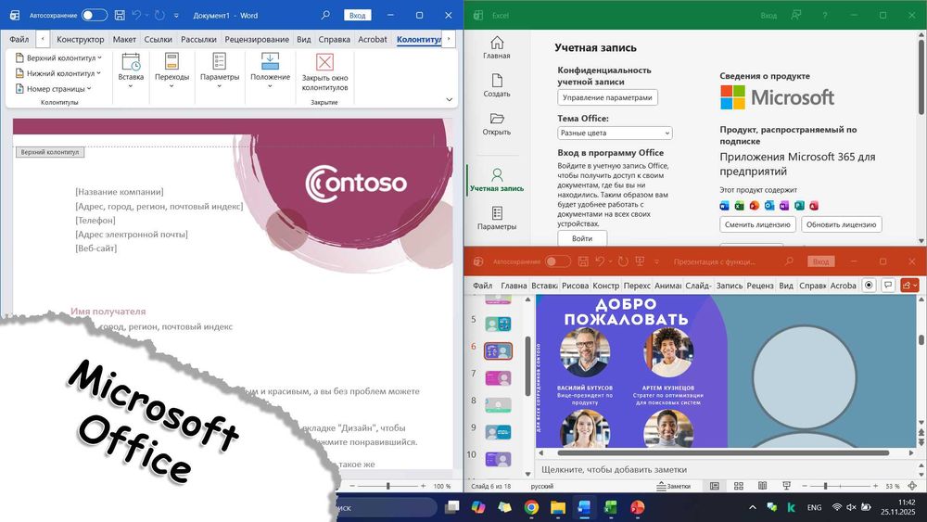Open the Макет tab in Word
927x522 pixels.
coord(124,39)
